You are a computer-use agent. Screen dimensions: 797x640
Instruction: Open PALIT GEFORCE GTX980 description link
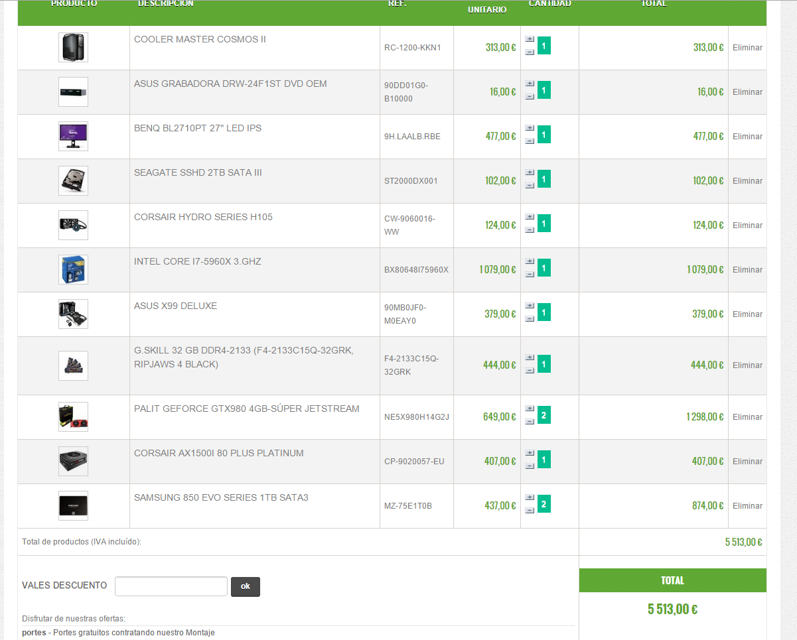click(x=247, y=409)
